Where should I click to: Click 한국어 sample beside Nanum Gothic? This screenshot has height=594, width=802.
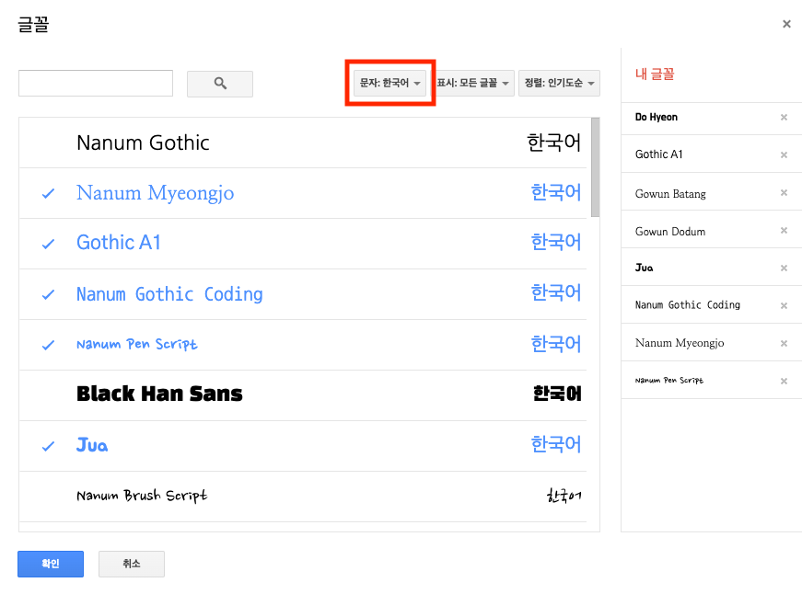pos(554,143)
